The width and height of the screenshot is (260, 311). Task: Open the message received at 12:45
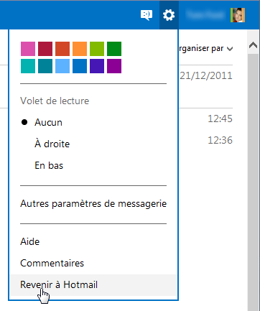[x=220, y=119]
